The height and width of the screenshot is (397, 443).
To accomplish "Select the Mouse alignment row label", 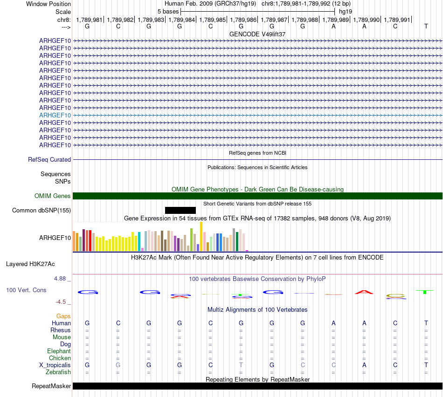I will [62, 337].
